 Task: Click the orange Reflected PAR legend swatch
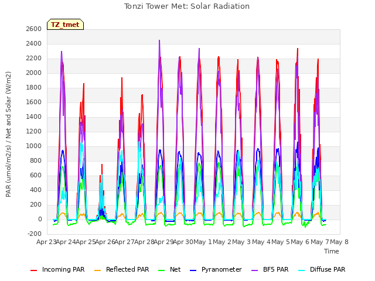(98, 270)
